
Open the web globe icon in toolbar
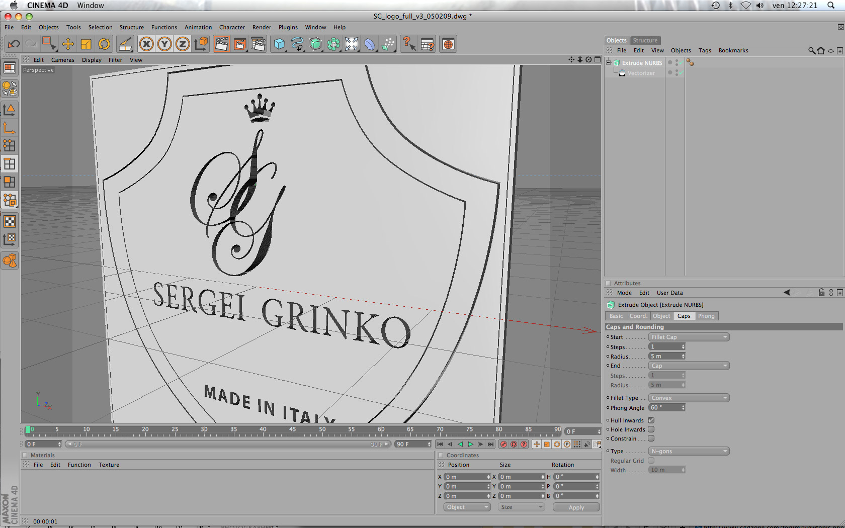tap(448, 44)
